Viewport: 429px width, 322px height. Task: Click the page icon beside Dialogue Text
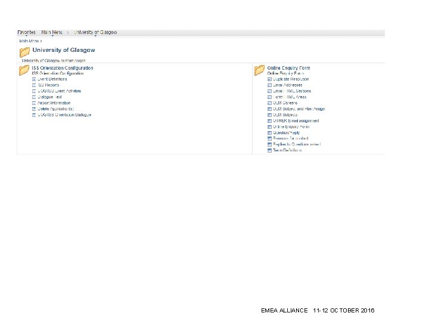34,97
